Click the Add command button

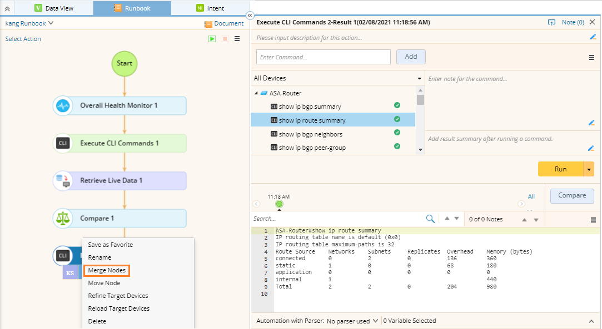411,57
